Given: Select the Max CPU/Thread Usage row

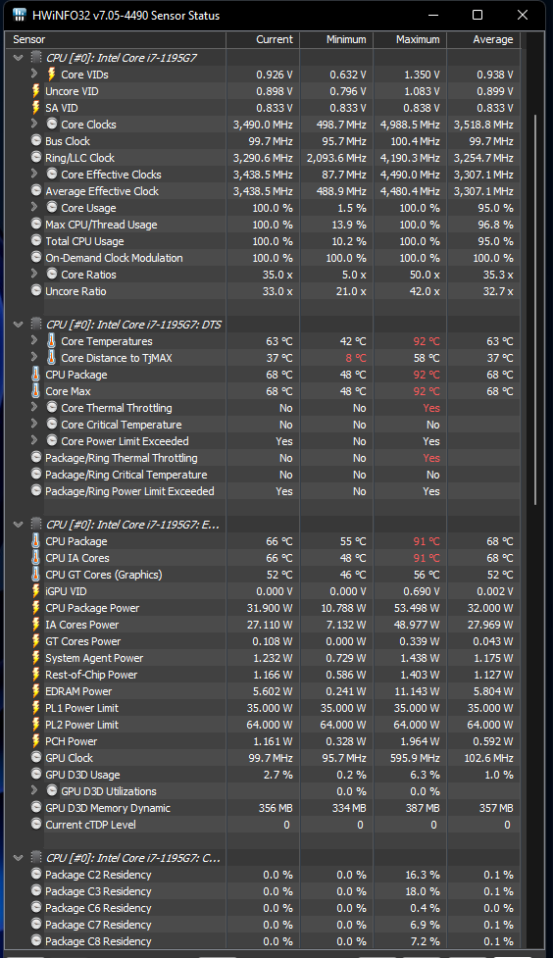Looking at the screenshot, I should [x=263, y=225].
